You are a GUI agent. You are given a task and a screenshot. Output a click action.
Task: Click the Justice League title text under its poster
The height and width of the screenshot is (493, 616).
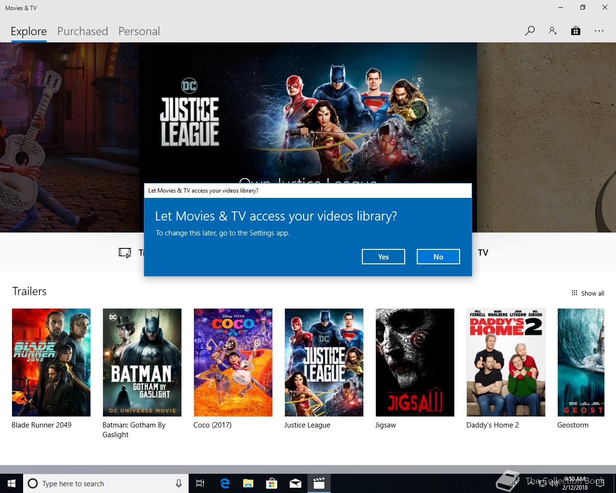(x=307, y=425)
